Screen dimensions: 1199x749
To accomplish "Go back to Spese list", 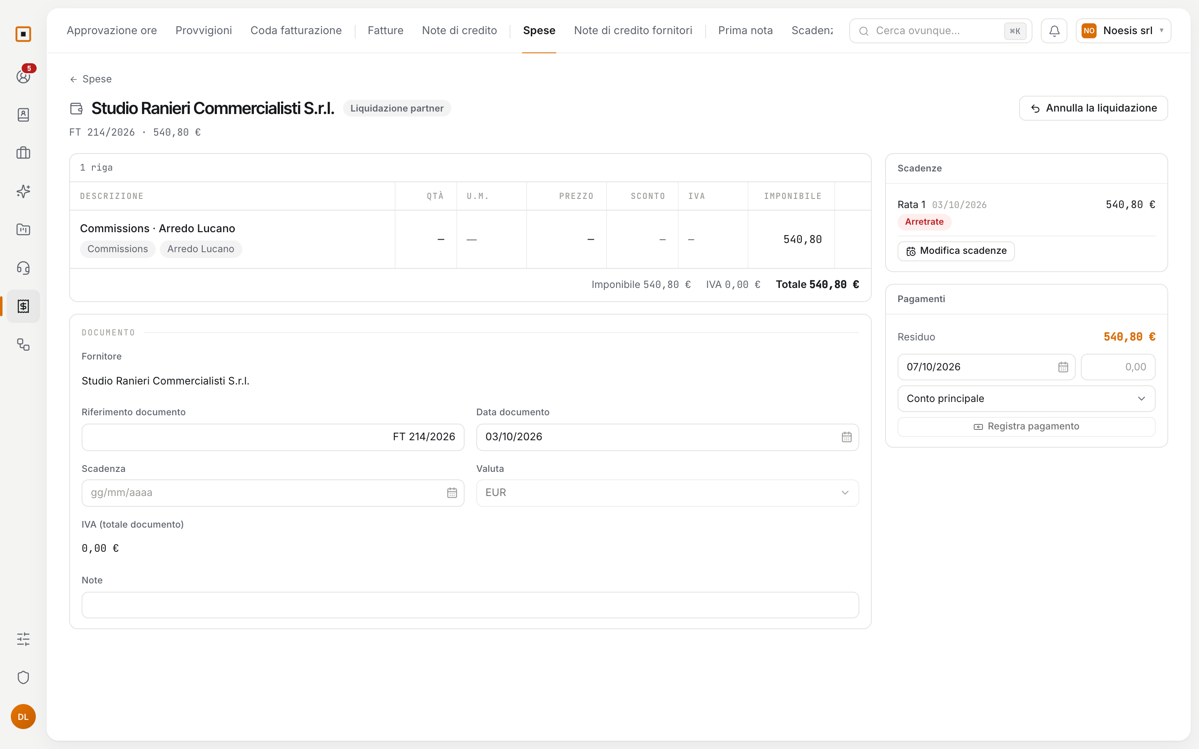I will (91, 79).
